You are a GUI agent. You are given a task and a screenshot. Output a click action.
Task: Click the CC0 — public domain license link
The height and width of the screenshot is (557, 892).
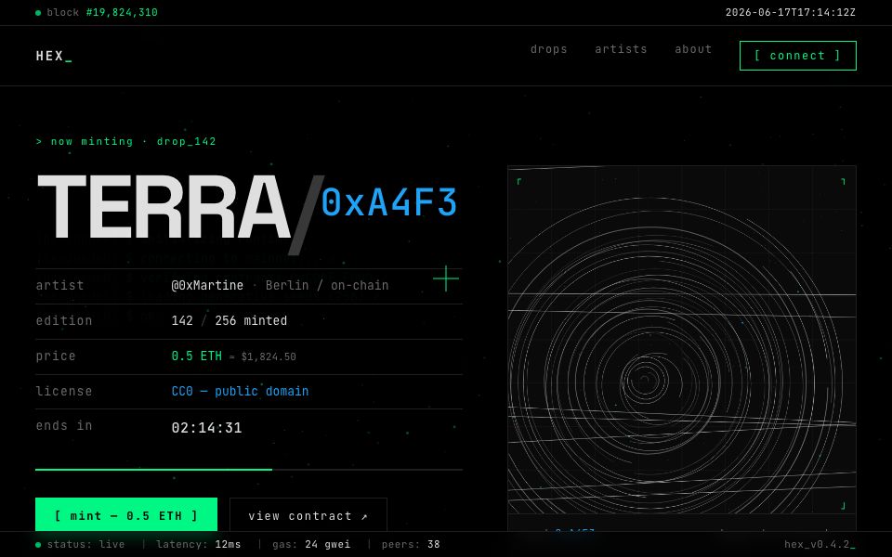240,391
